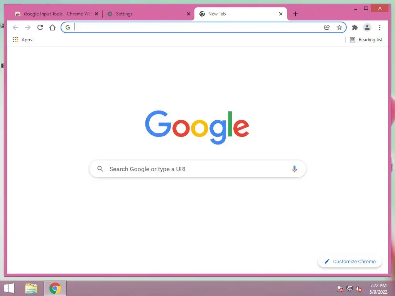Go back to the previous page
Viewport: 395px width, 296px height.
[x=15, y=27]
